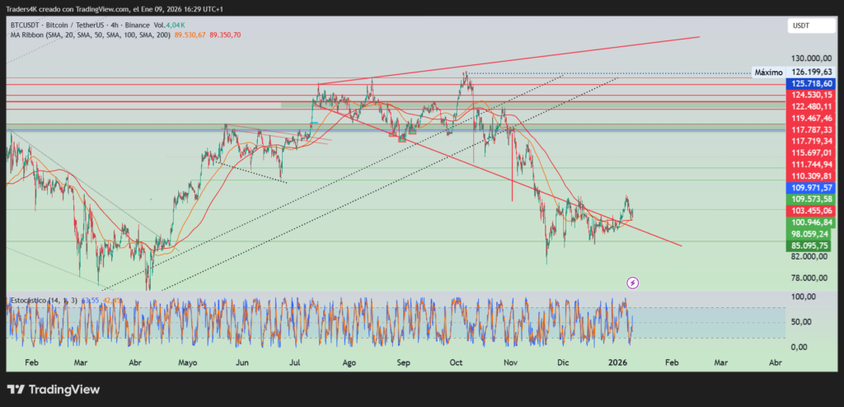Click the Máximo price label

coord(768,73)
